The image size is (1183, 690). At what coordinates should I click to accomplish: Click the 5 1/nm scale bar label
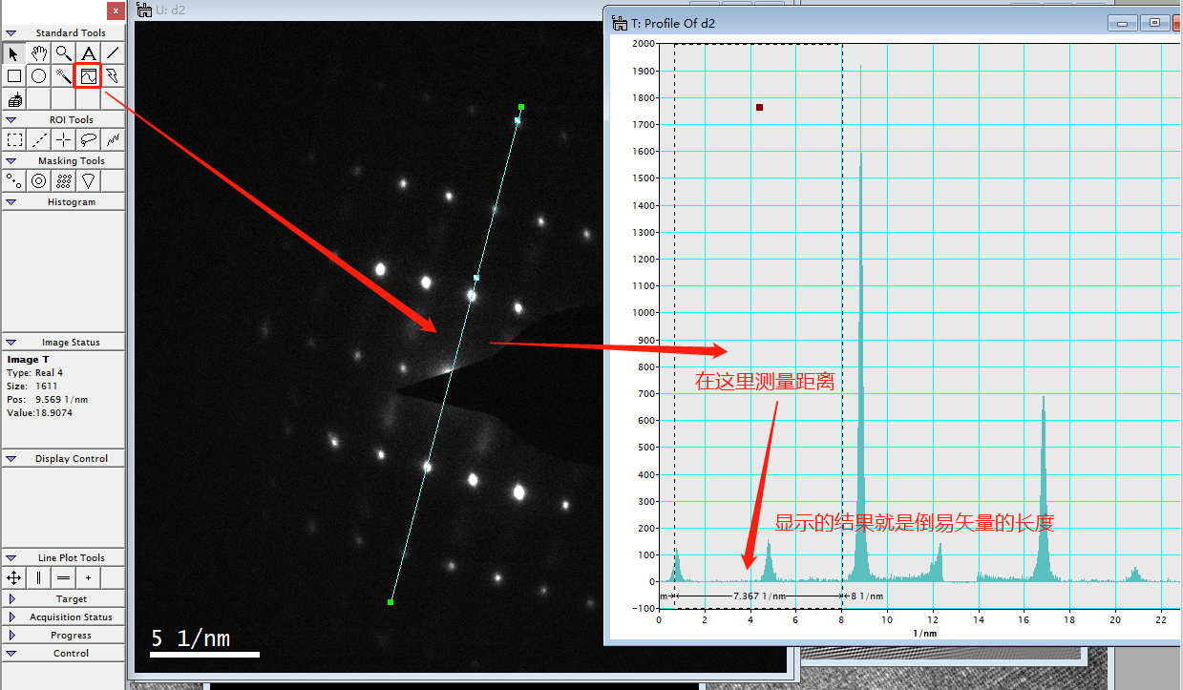click(x=191, y=638)
